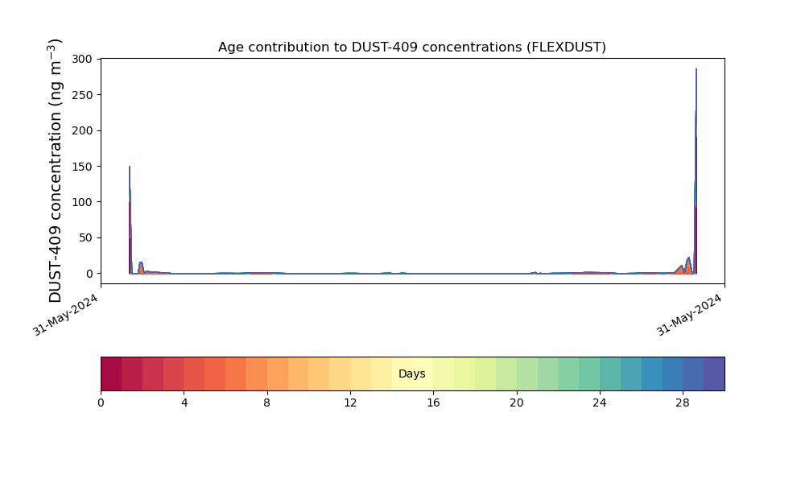This screenshot has height=483, width=805.
Task: Click the colorbar tick label 12
Action: tap(350, 402)
